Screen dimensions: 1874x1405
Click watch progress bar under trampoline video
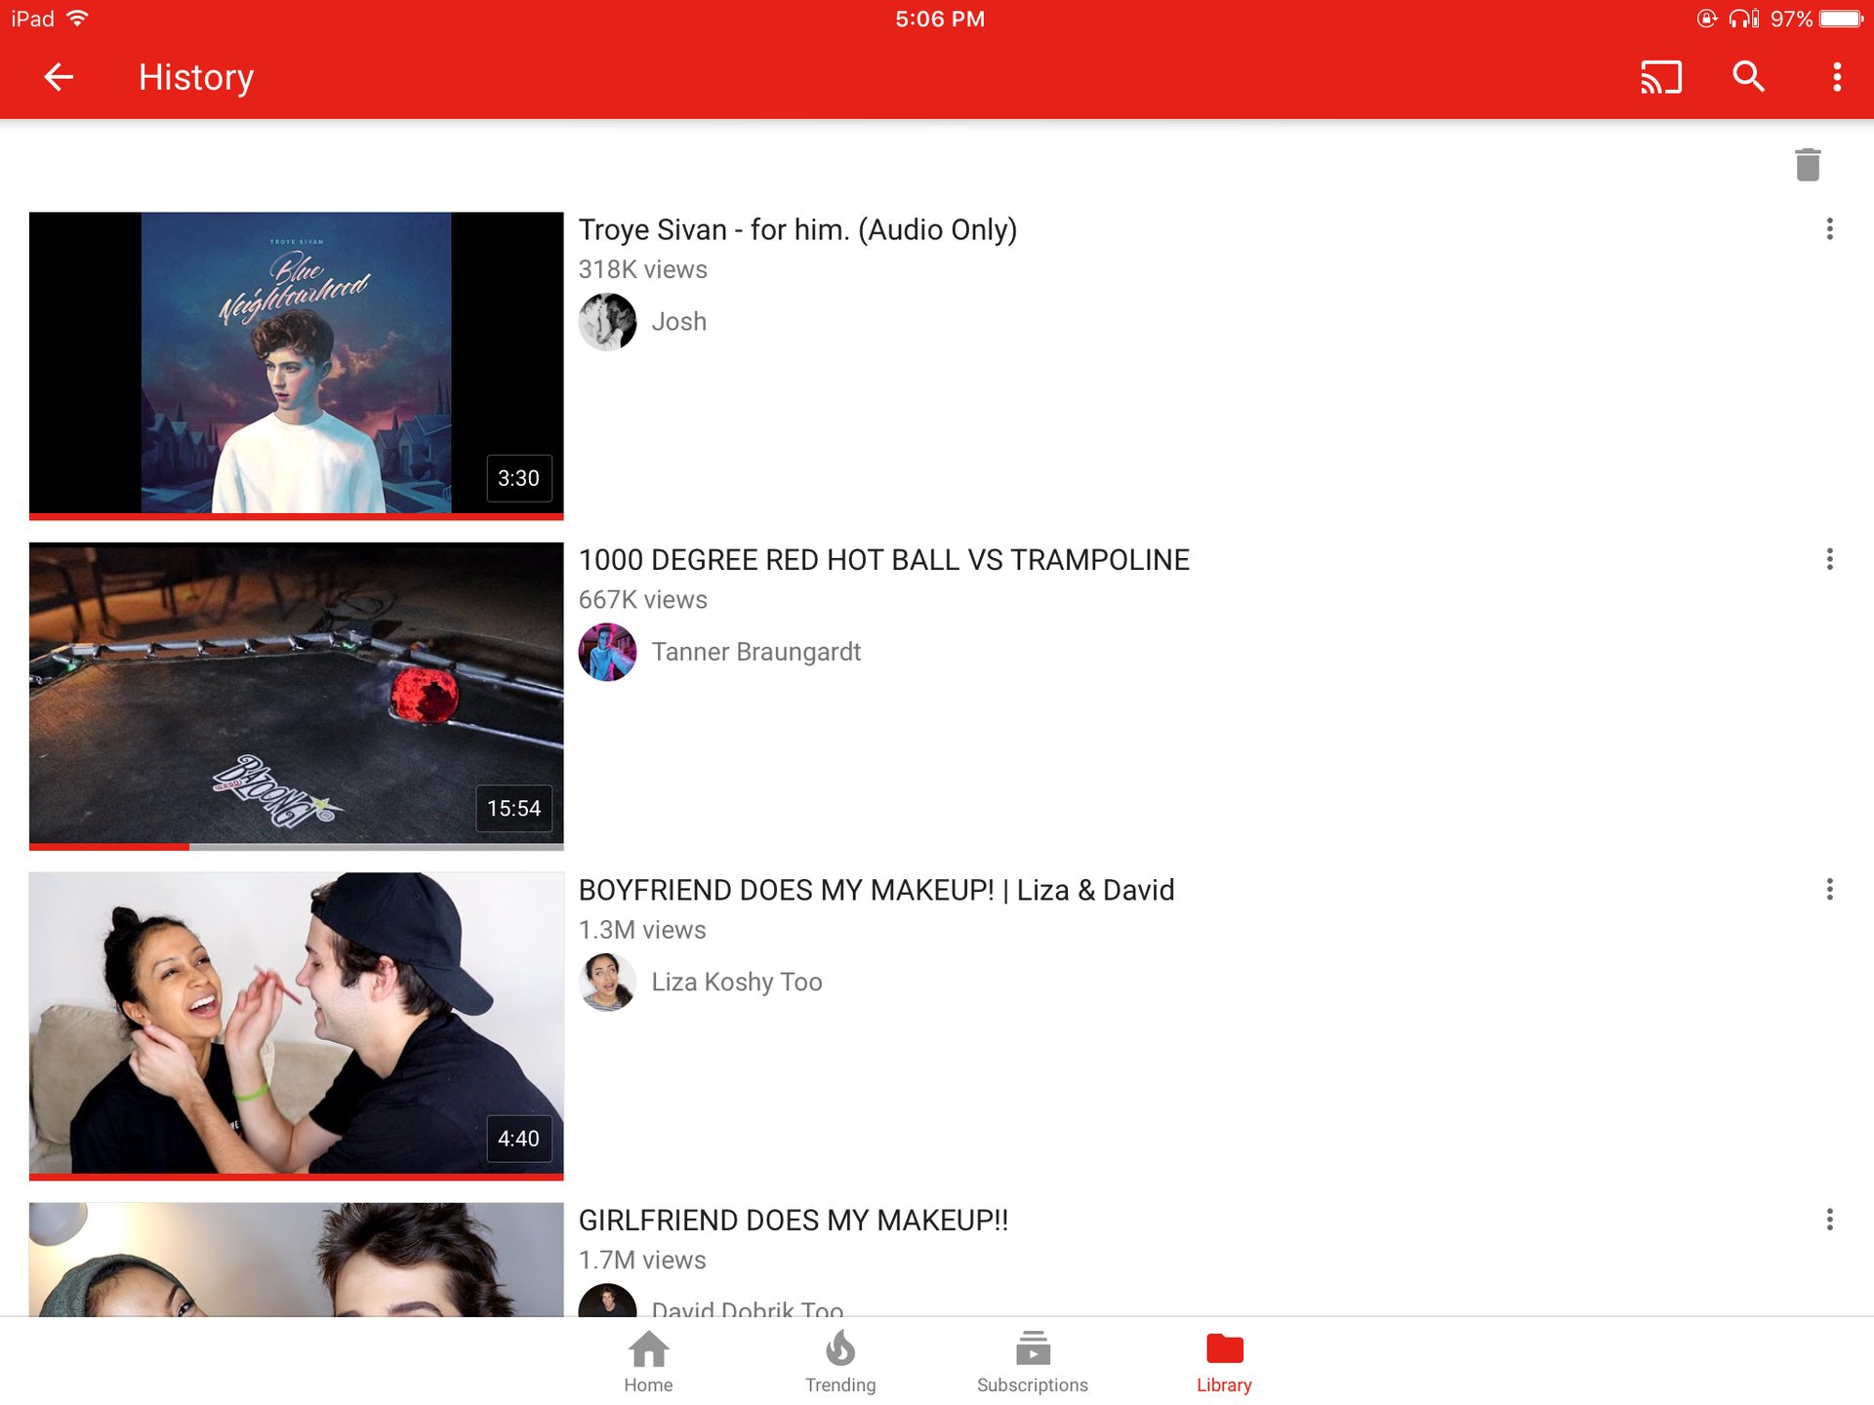point(297,847)
